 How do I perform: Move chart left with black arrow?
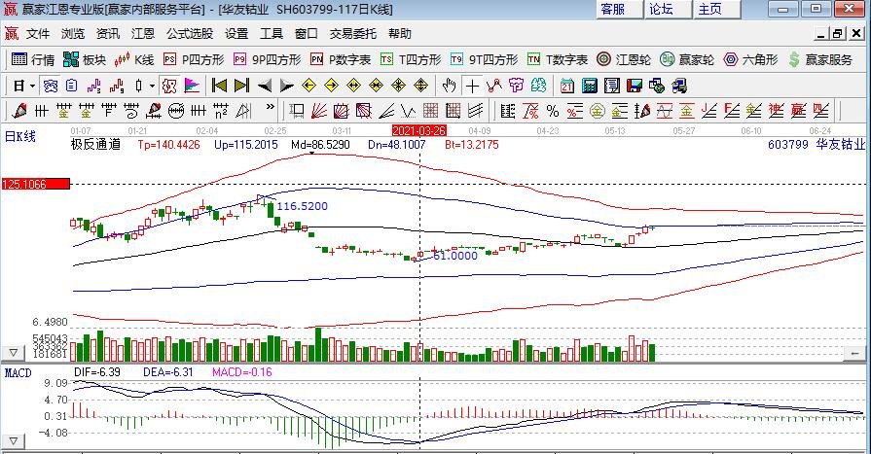pyautogui.click(x=265, y=86)
